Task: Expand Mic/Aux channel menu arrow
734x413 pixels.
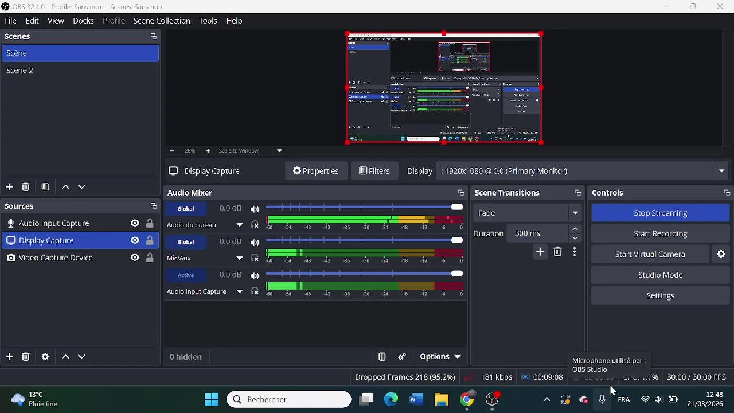Action: (240, 258)
